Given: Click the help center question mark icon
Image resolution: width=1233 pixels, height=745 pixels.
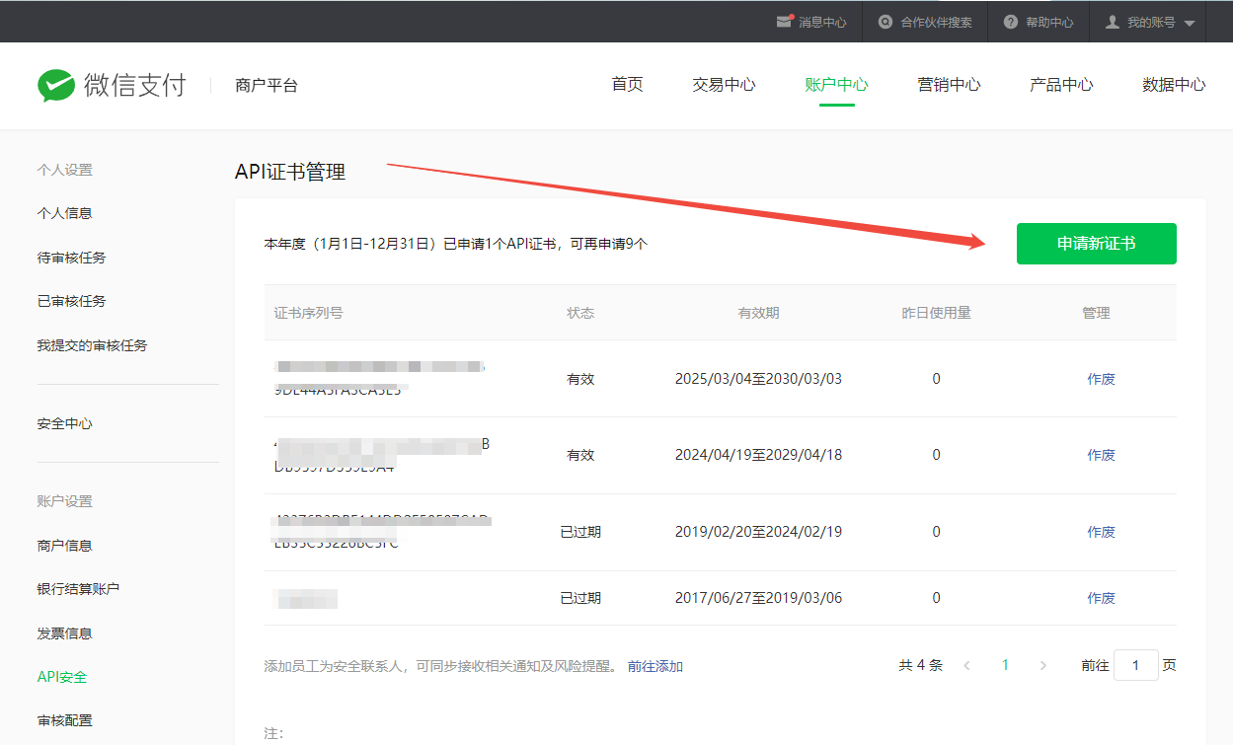Looking at the screenshot, I should (1011, 22).
